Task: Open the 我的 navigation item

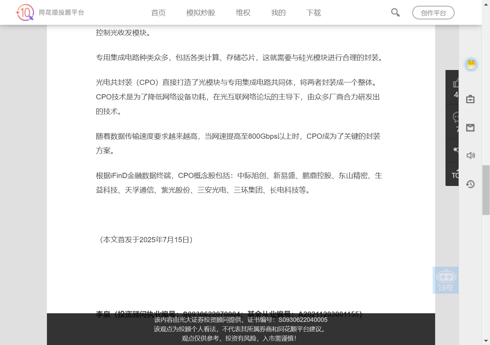Action: pos(278,13)
